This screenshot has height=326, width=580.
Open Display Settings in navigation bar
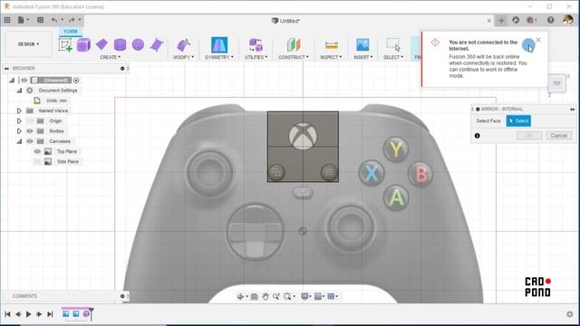point(305,296)
